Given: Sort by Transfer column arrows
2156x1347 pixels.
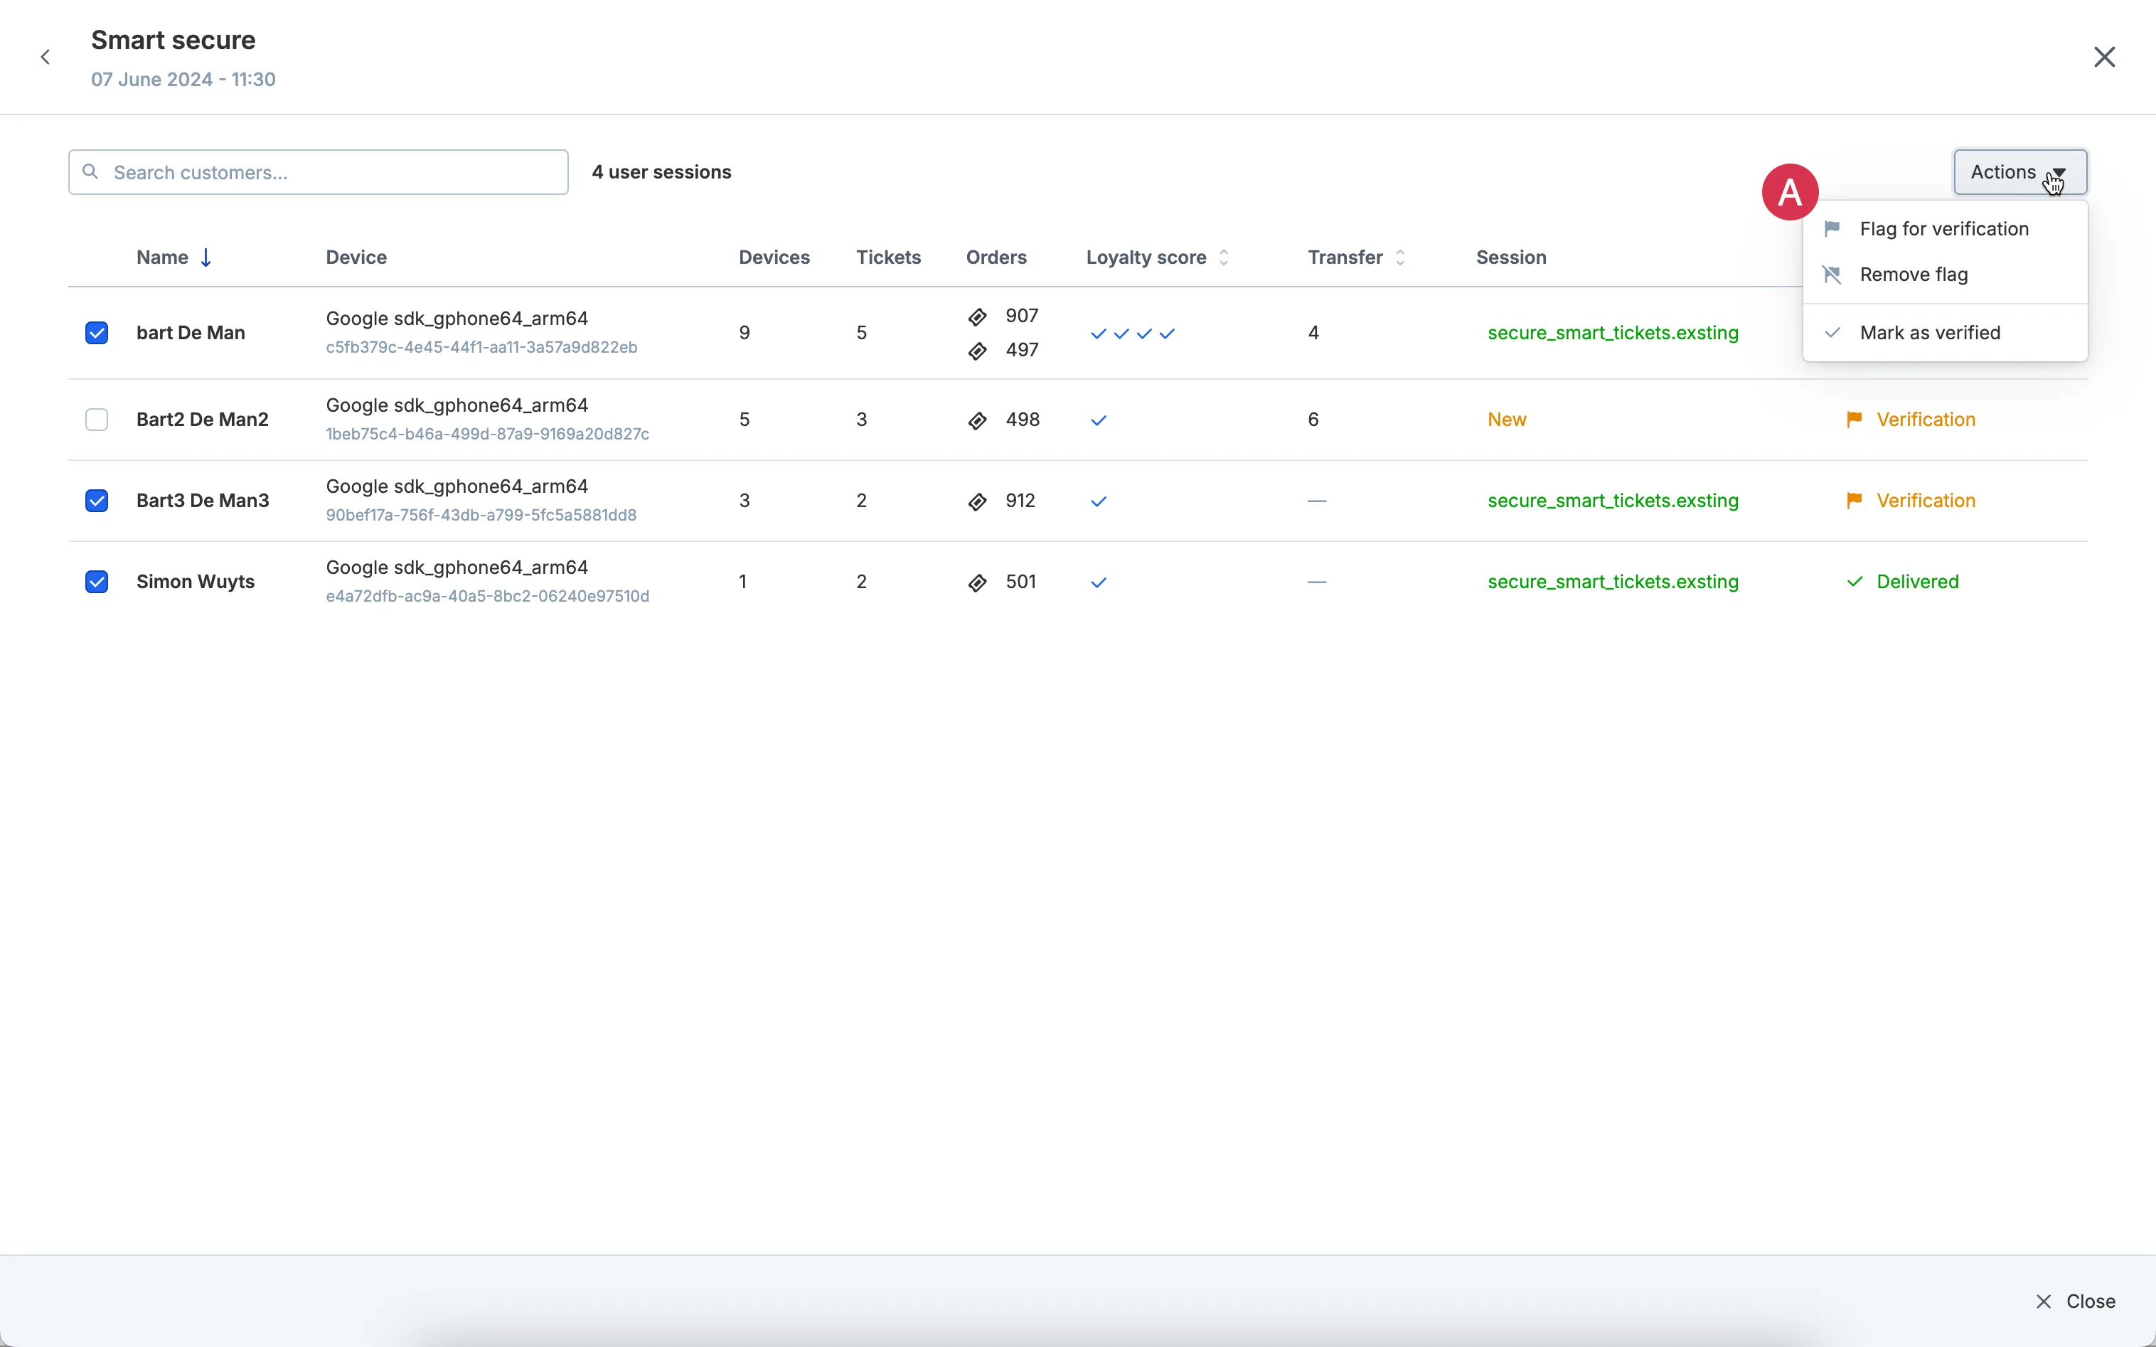Looking at the screenshot, I should point(1400,257).
